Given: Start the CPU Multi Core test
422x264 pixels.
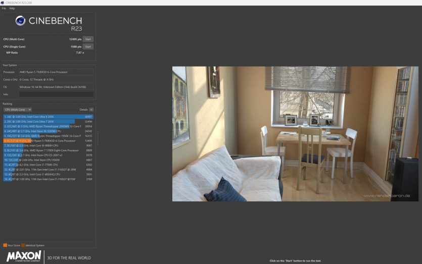Looking at the screenshot, I should (88, 39).
